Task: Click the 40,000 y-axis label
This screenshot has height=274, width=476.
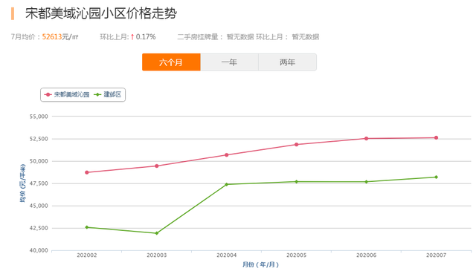Action: [x=39, y=250]
